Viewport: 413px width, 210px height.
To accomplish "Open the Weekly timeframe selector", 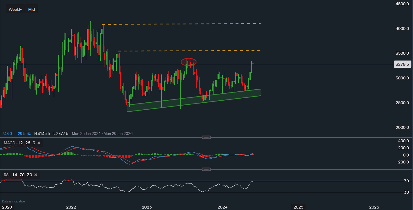I will tap(15, 9).
